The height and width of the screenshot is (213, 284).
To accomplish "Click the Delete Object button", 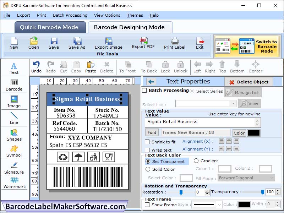I will (249, 82).
